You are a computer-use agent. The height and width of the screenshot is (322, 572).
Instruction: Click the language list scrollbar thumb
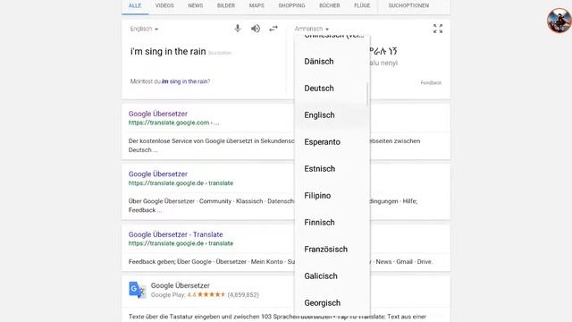(x=367, y=94)
